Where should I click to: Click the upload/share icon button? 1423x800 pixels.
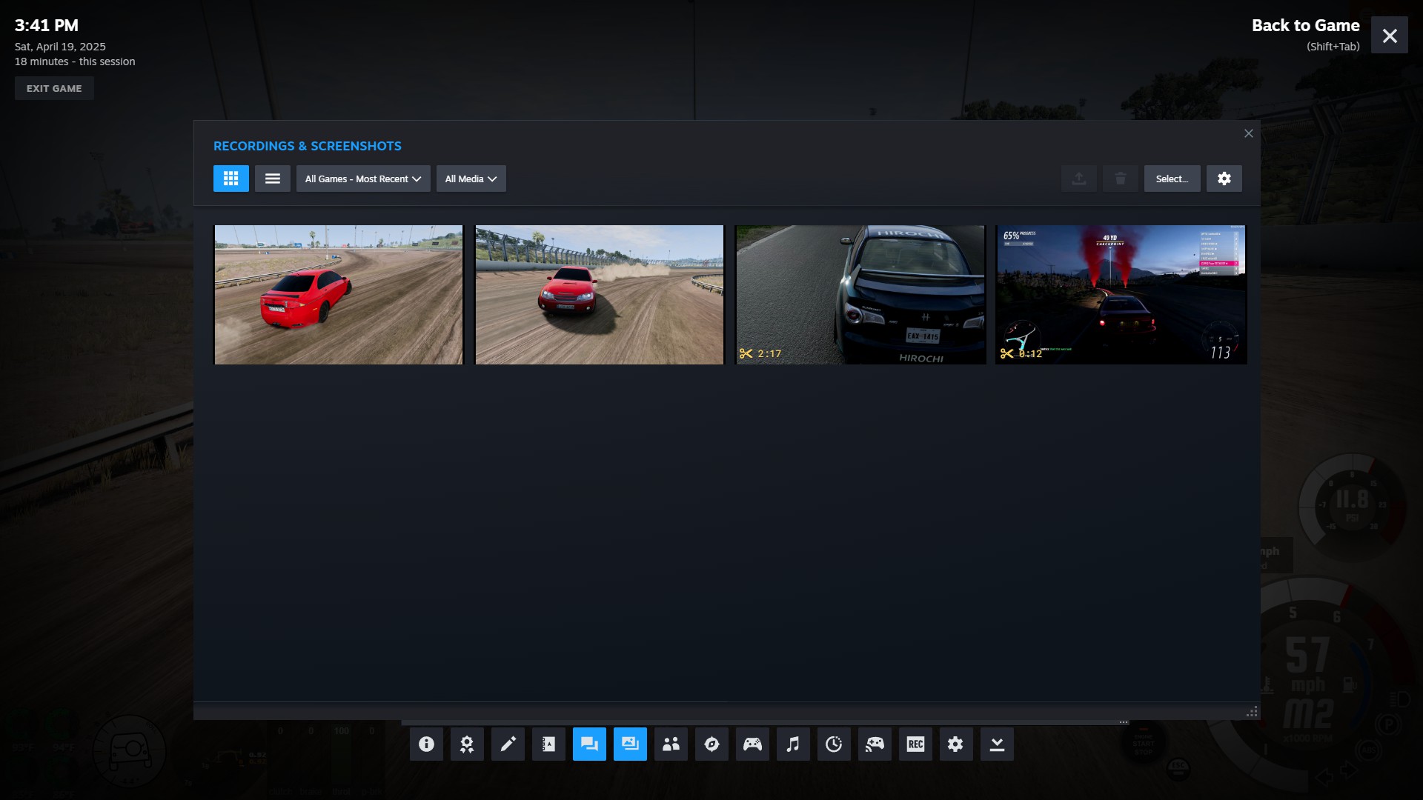pos(1079,179)
